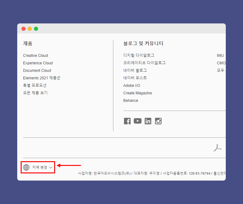
Task: Open 디지털 다이알로그 blog link
Action: pyautogui.click(x=139, y=55)
